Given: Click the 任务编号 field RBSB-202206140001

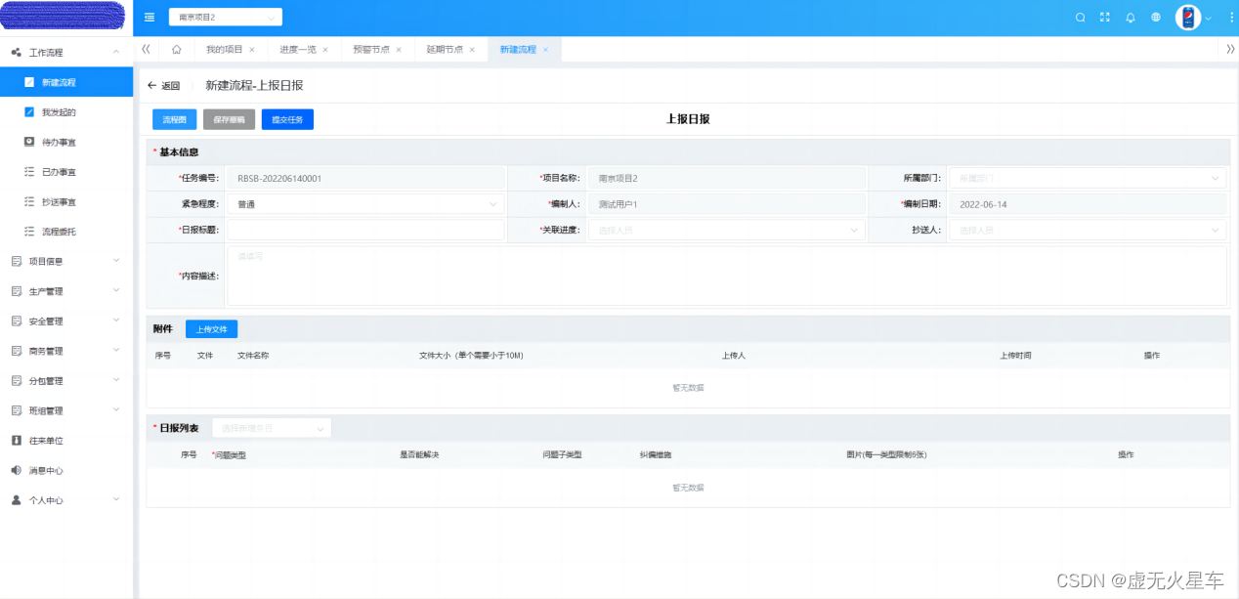Looking at the screenshot, I should (x=366, y=178).
